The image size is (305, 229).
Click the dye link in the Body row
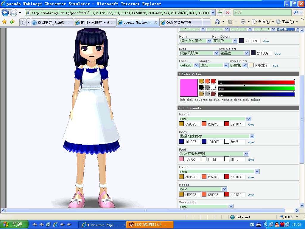[251, 142]
